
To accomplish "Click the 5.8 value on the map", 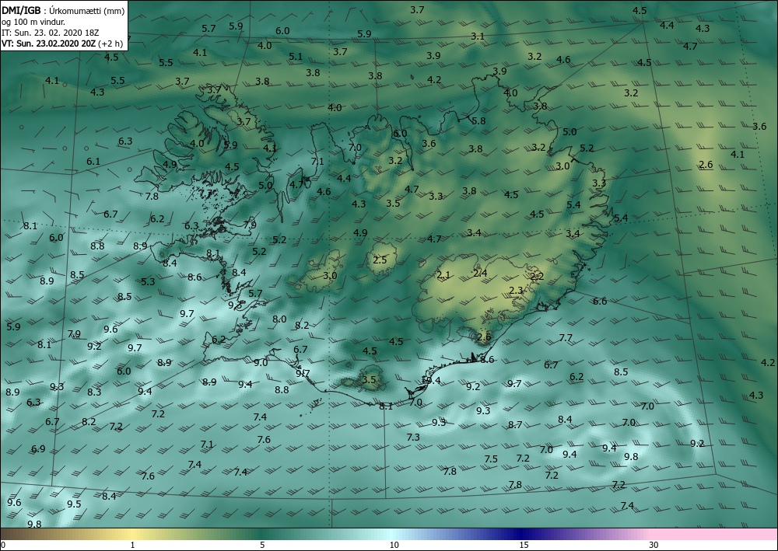I will coord(478,121).
